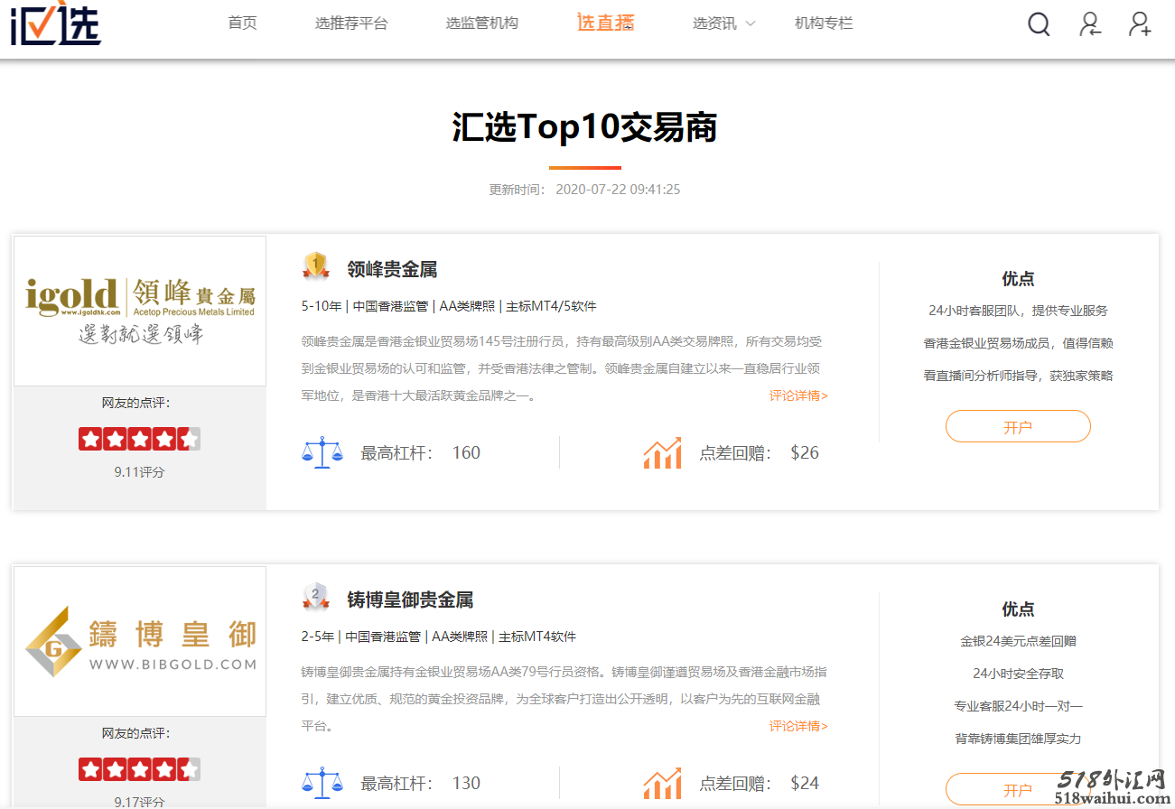Open 评论详情 link for 铸博皇御贵金属
Viewport: 1175px width, 809px height.
[798, 726]
